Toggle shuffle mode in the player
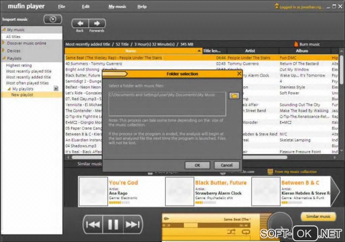345x242 pixels. 231,231
